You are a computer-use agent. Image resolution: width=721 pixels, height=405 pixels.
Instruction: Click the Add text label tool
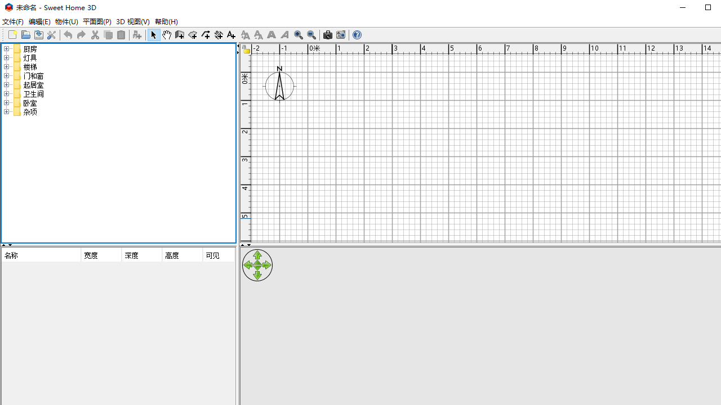(x=232, y=35)
